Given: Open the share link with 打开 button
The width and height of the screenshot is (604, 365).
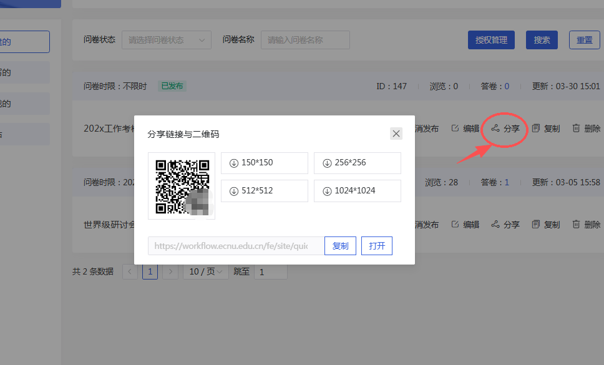Looking at the screenshot, I should tap(377, 246).
